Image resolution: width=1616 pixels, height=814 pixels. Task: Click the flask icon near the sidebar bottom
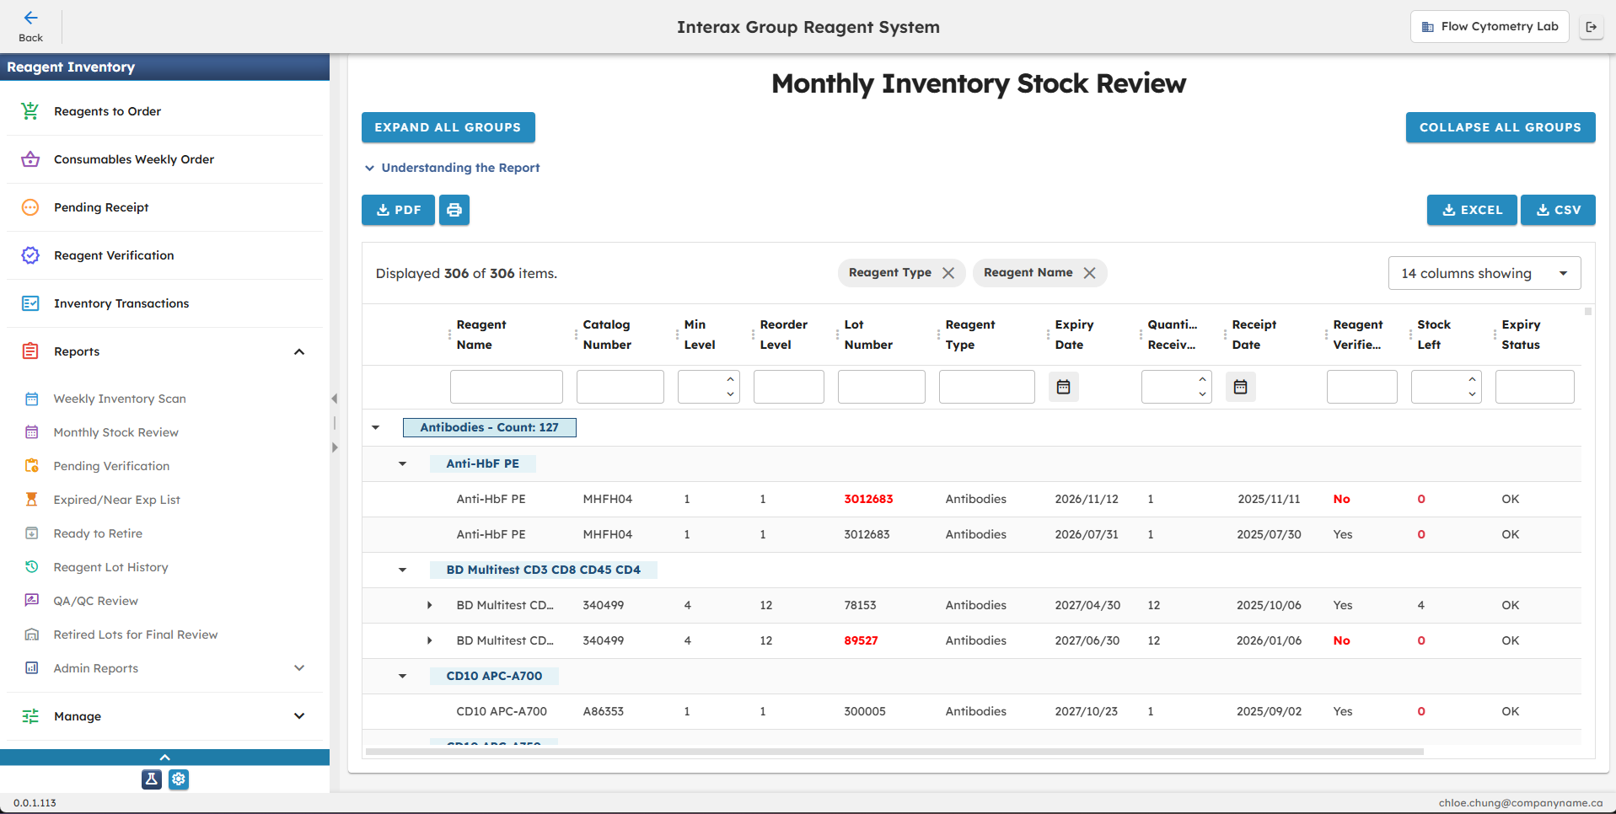[151, 779]
